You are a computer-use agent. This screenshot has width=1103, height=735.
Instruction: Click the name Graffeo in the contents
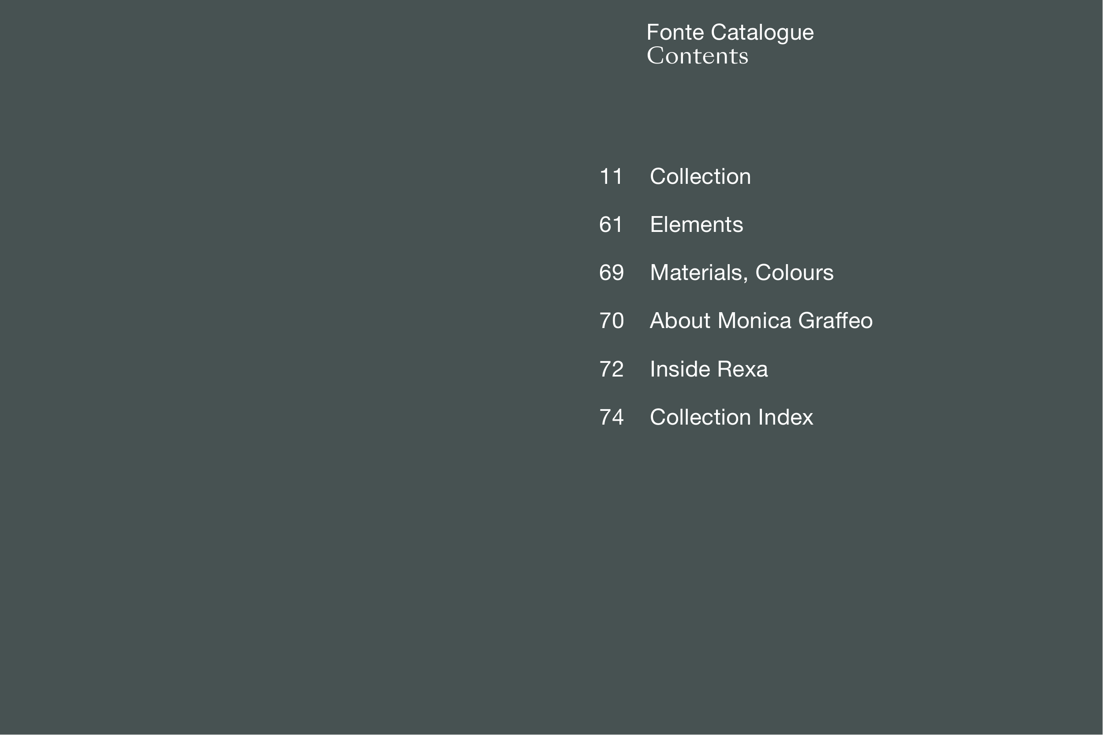click(x=835, y=321)
